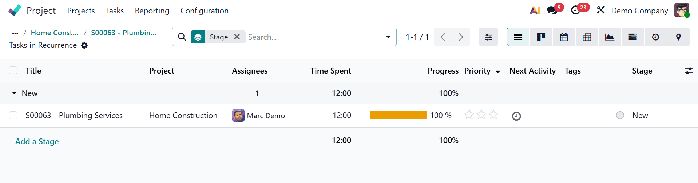
Task: Switch to List view
Action: pyautogui.click(x=518, y=37)
